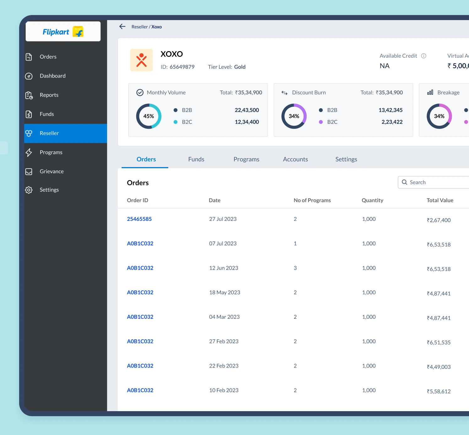
Task: Select the Orders tab
Action: pos(146,159)
